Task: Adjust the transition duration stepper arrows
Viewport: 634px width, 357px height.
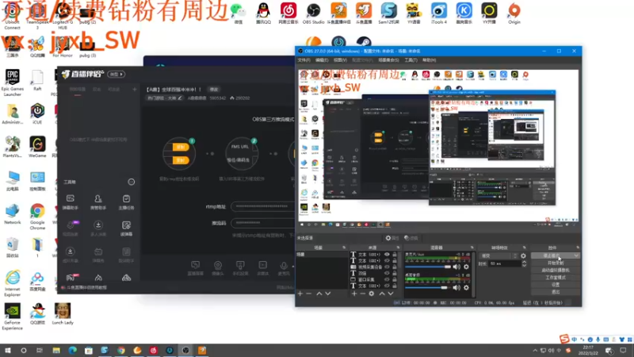Action: point(524,263)
